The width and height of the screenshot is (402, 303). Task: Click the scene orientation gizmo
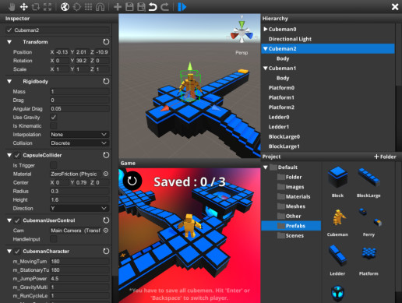242,32
